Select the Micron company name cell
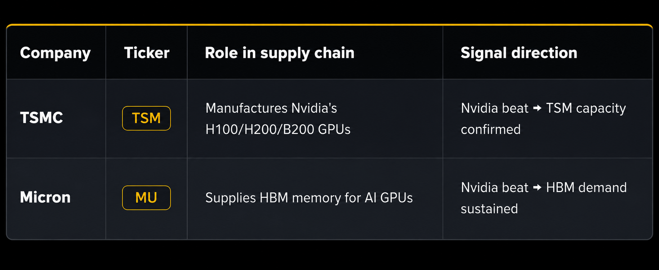 45,197
